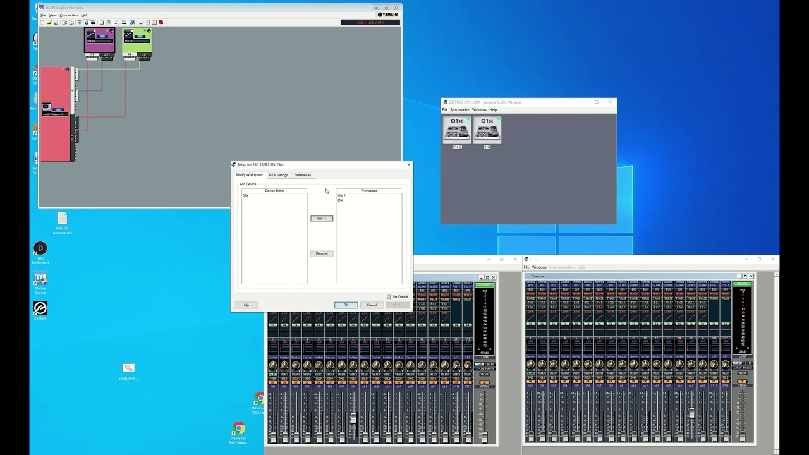Viewport: 809px width, 455px height.
Task: Open ROLI Dashboard desktop icon
Action: tap(40, 253)
